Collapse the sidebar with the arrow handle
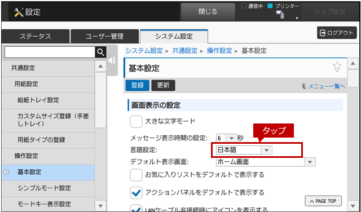361x212 pixels. coord(112,60)
